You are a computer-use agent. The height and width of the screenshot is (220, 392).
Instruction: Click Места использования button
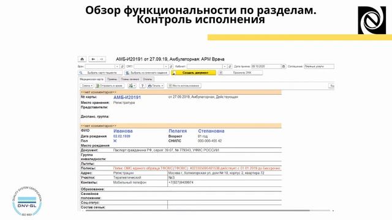coord(184,86)
